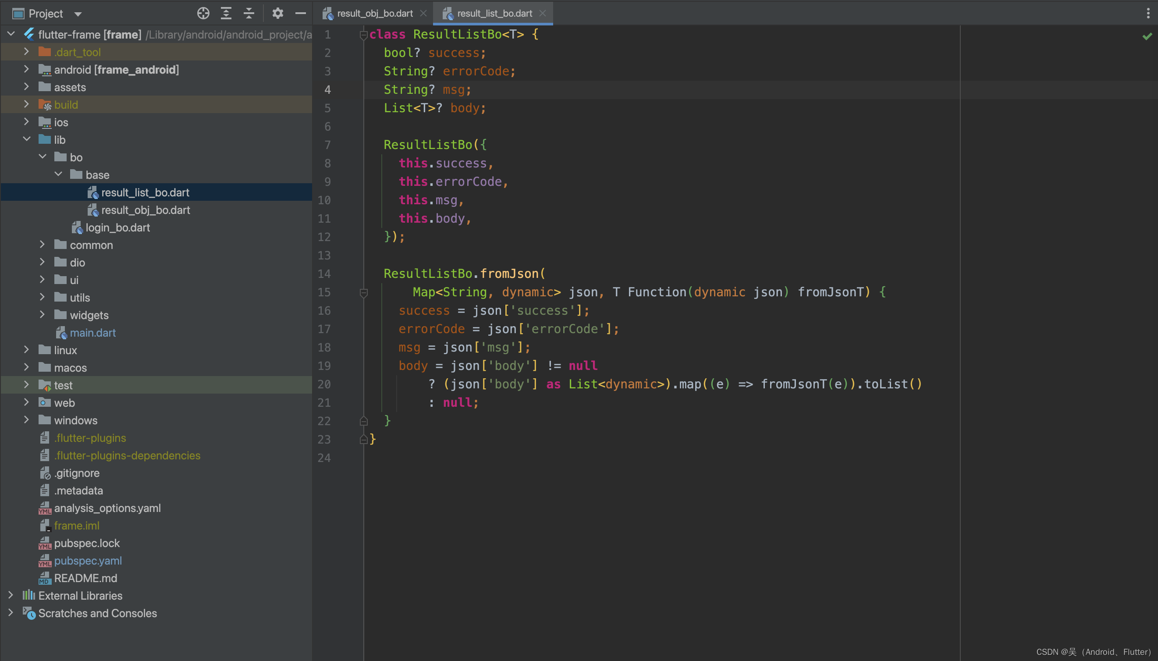Toggle the fold end marker on line 22

click(x=363, y=421)
